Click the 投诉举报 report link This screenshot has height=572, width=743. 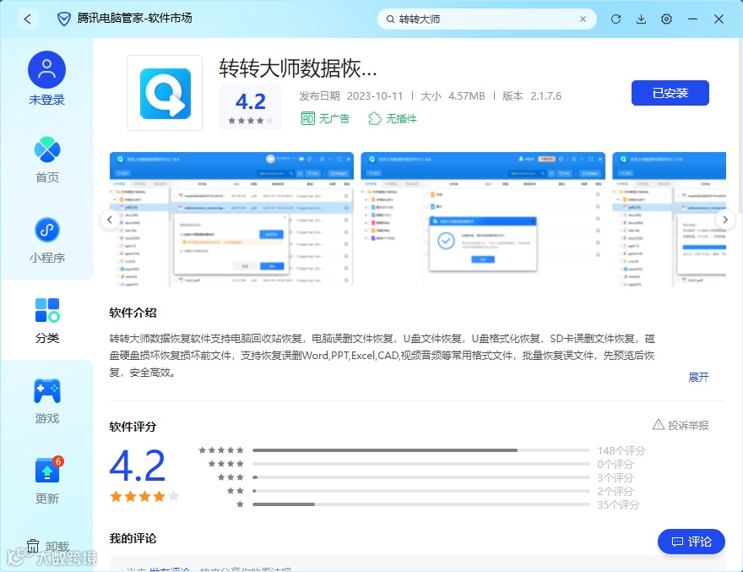coord(681,425)
